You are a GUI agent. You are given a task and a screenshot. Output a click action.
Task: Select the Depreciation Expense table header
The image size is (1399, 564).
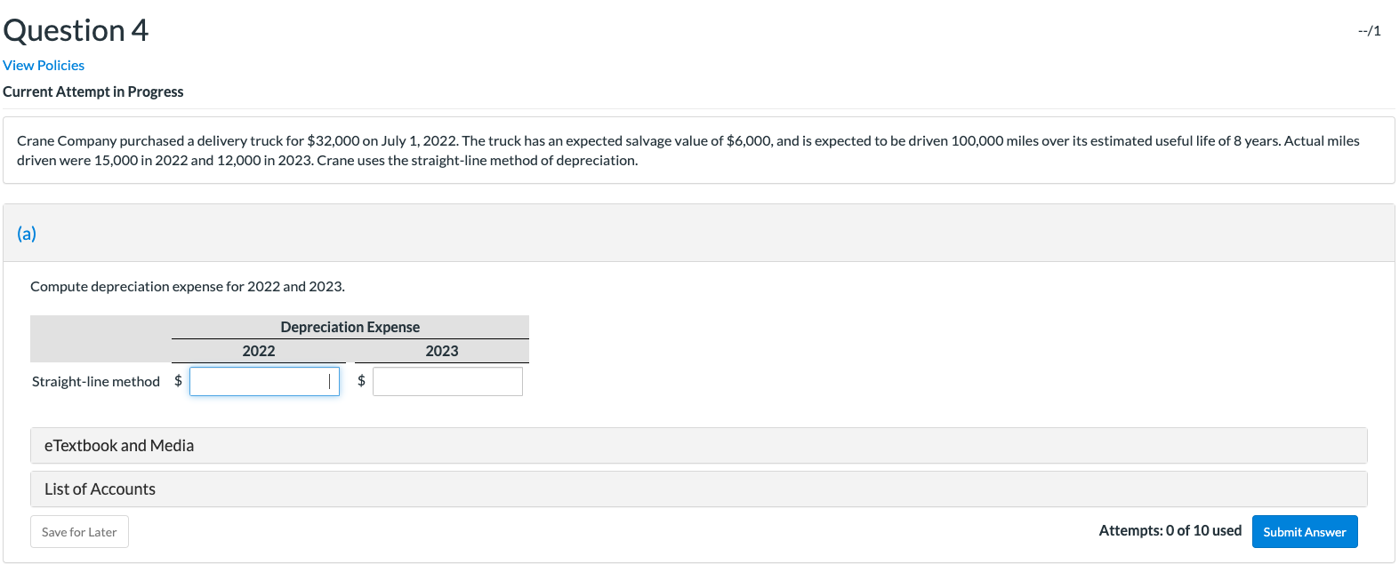click(350, 327)
